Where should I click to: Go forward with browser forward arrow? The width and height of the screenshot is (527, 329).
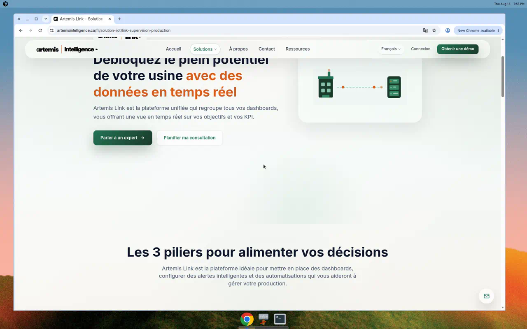click(x=30, y=30)
